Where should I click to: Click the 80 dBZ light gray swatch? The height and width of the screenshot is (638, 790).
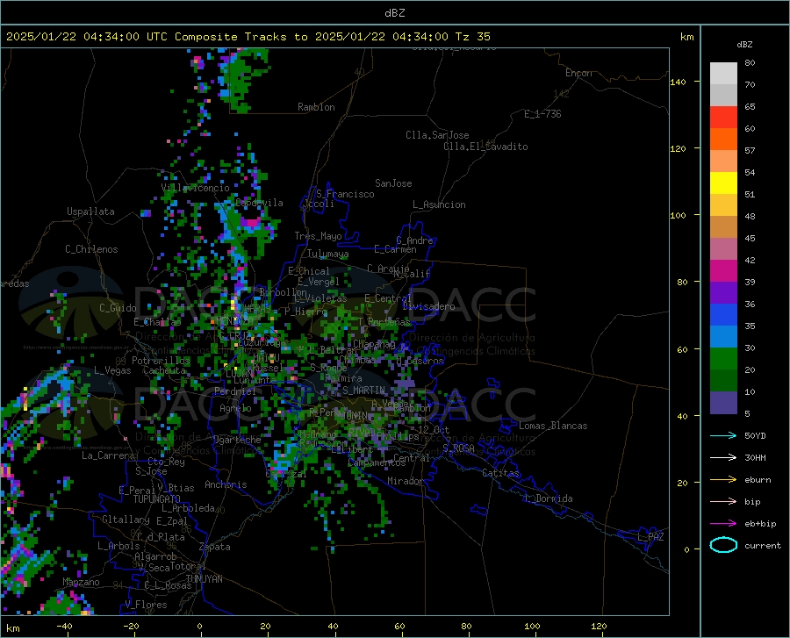click(723, 74)
